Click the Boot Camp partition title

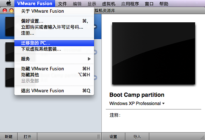point(137,95)
